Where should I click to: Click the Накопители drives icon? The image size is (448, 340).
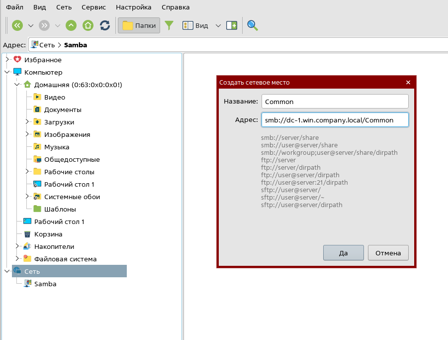(27, 246)
